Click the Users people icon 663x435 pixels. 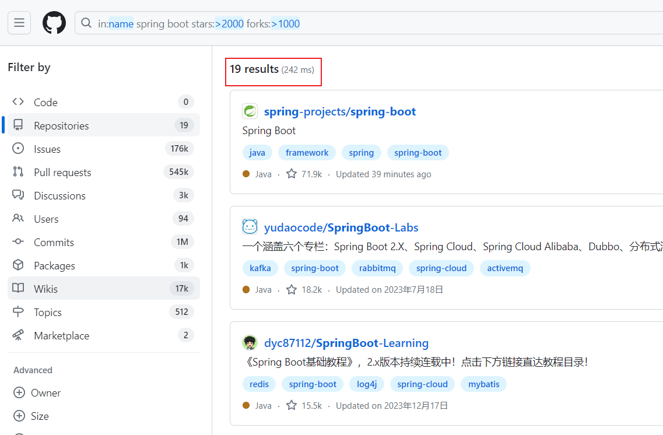18,218
